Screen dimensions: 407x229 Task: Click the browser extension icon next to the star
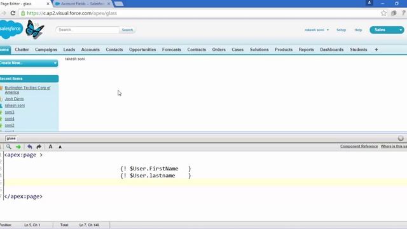coord(394,13)
